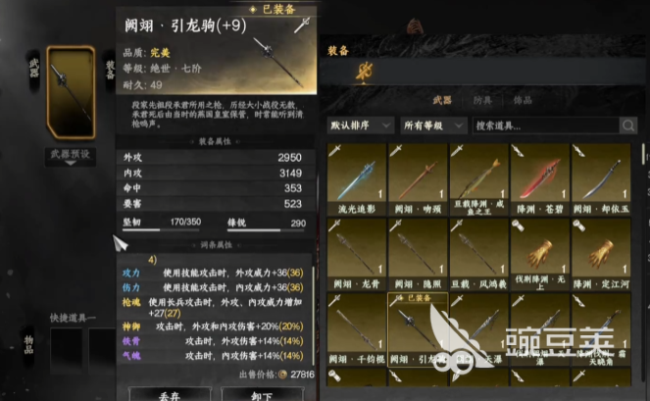Viewport: 650px width, 401px height.
Task: Select the red 降渊·苍碧 blade
Action: tap(540, 178)
